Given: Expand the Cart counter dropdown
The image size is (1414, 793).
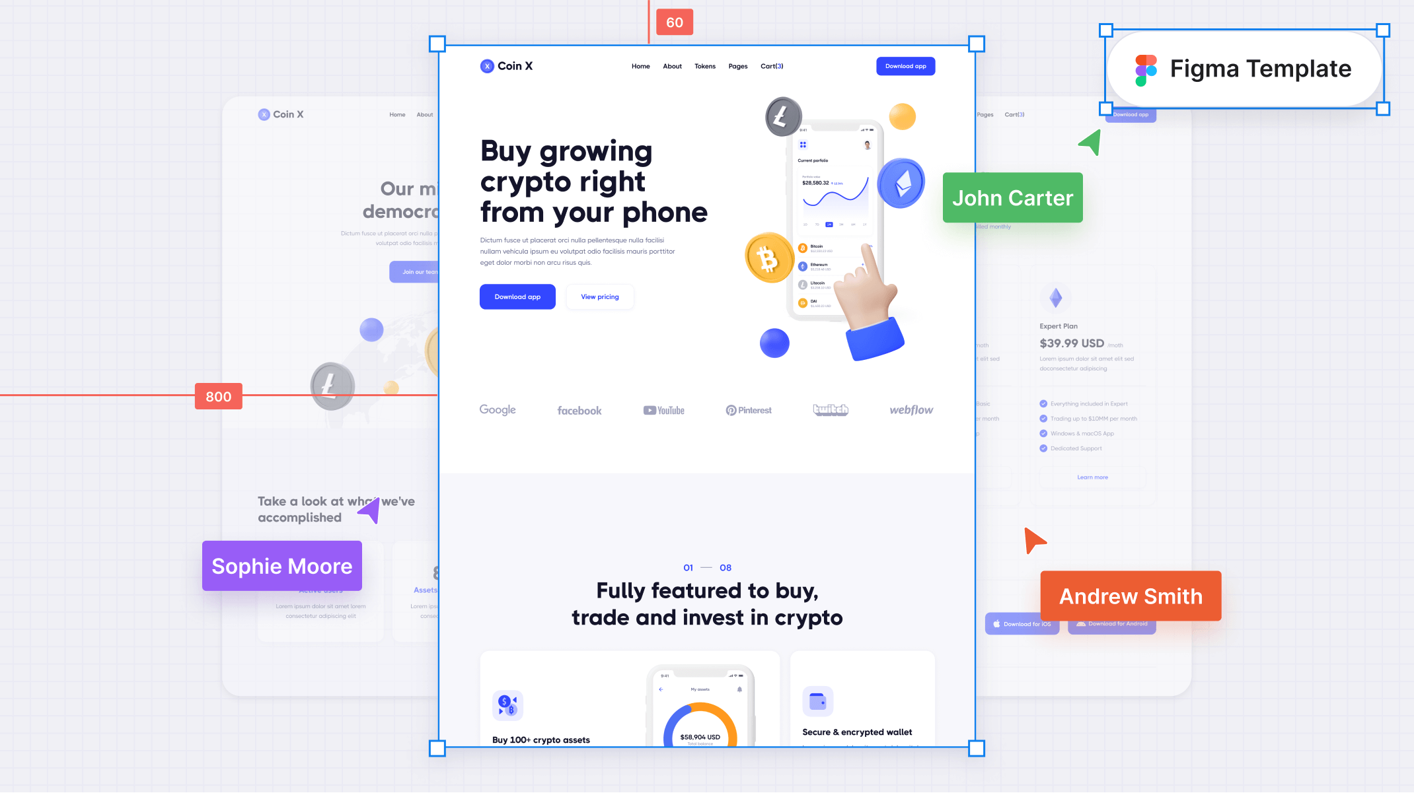Looking at the screenshot, I should click(771, 66).
